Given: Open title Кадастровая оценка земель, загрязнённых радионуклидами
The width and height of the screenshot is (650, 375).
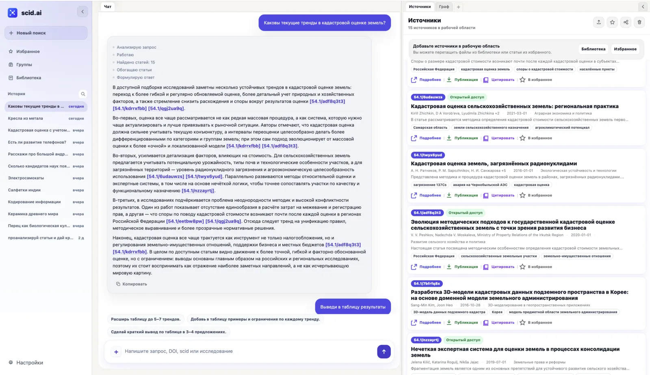Looking at the screenshot, I should tap(494, 164).
